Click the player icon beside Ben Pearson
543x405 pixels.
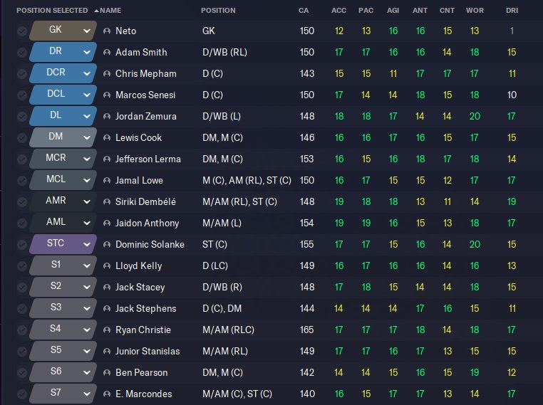pyautogui.click(x=107, y=373)
